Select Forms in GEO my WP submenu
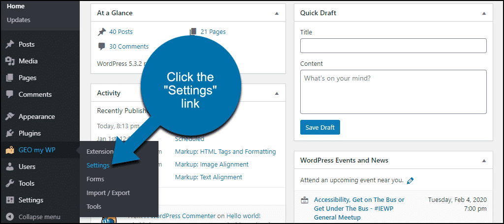 point(95,179)
